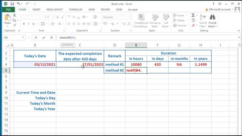242x136 pixels.
Task: Toggle Bold formatting
Action: [x=24, y=24]
